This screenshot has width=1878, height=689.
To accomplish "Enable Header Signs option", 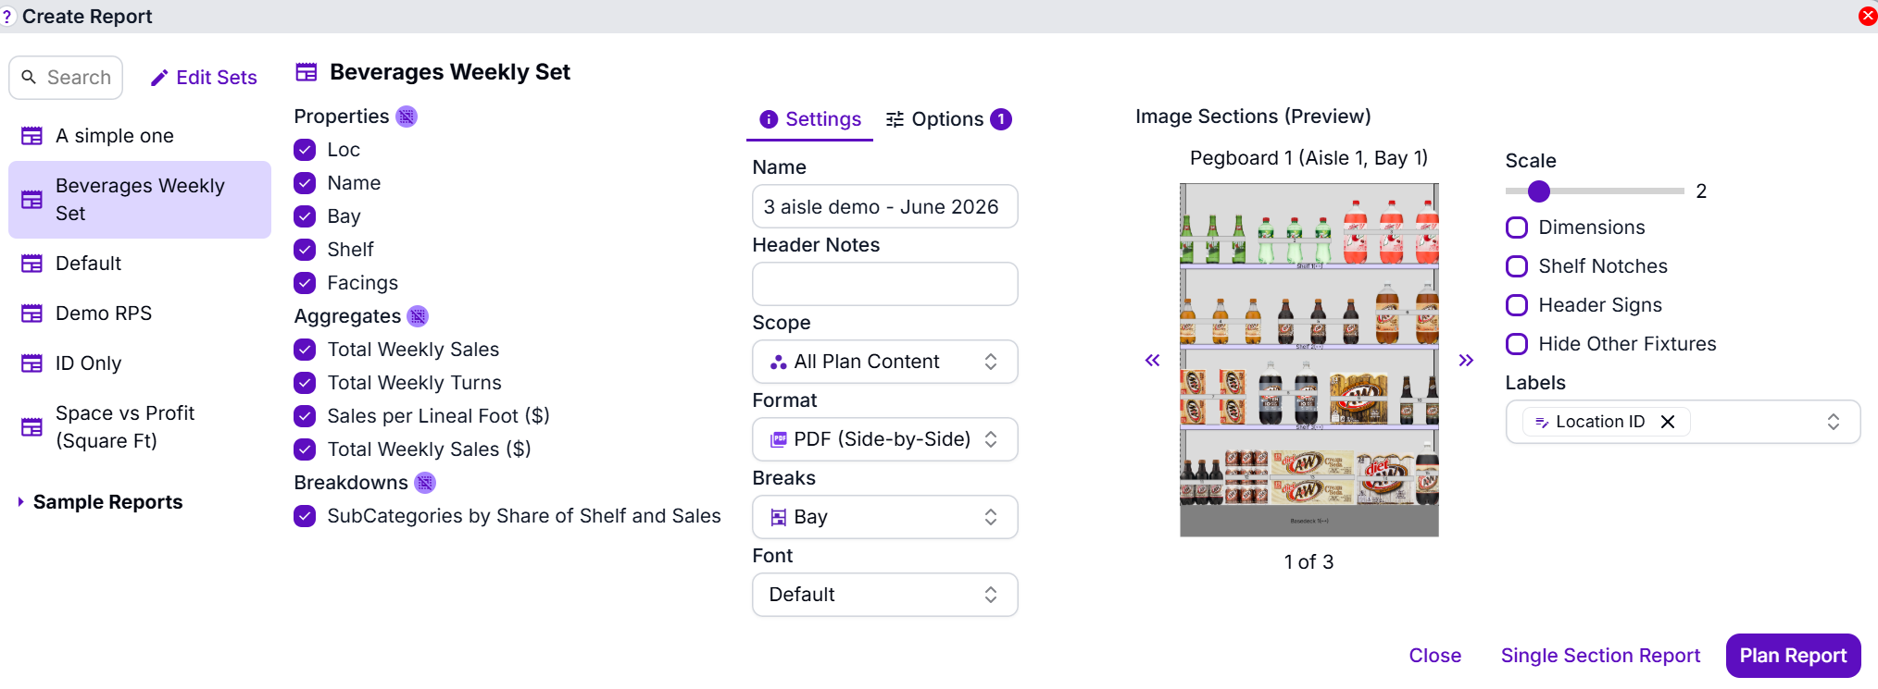I will pos(1517,305).
